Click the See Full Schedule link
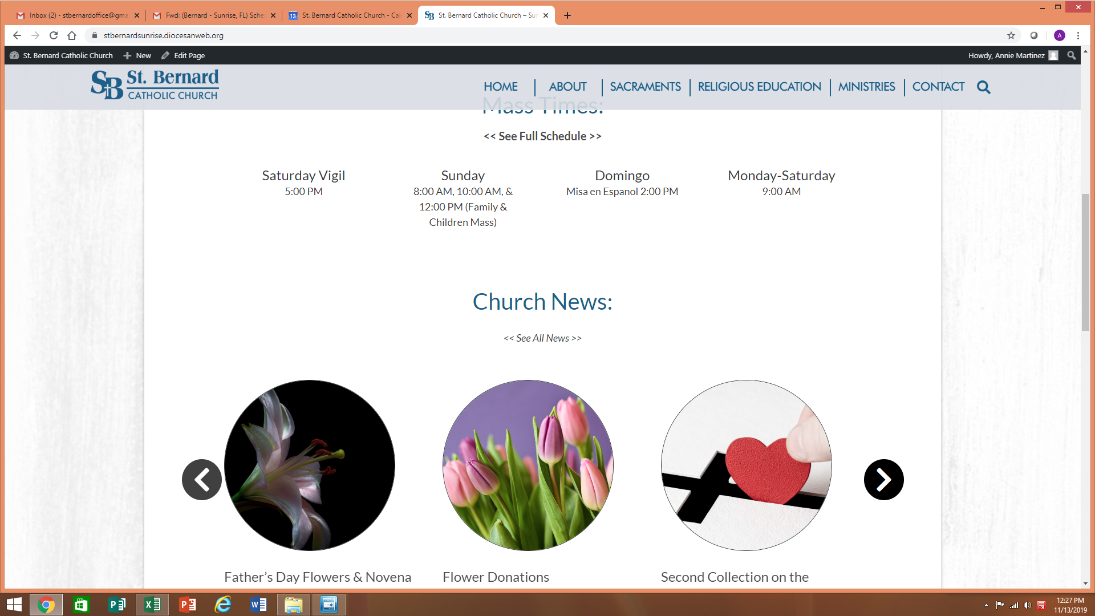The image size is (1095, 616). 542,136
